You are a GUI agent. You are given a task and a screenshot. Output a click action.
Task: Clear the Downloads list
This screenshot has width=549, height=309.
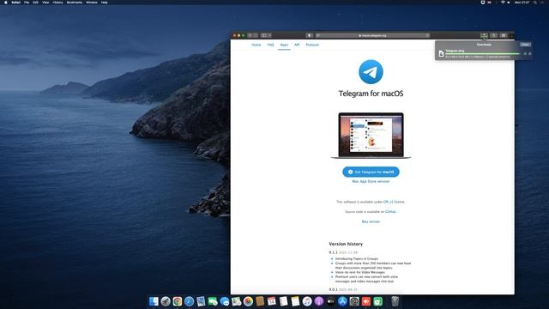526,45
